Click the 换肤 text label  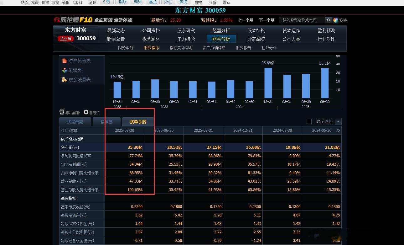point(343,20)
